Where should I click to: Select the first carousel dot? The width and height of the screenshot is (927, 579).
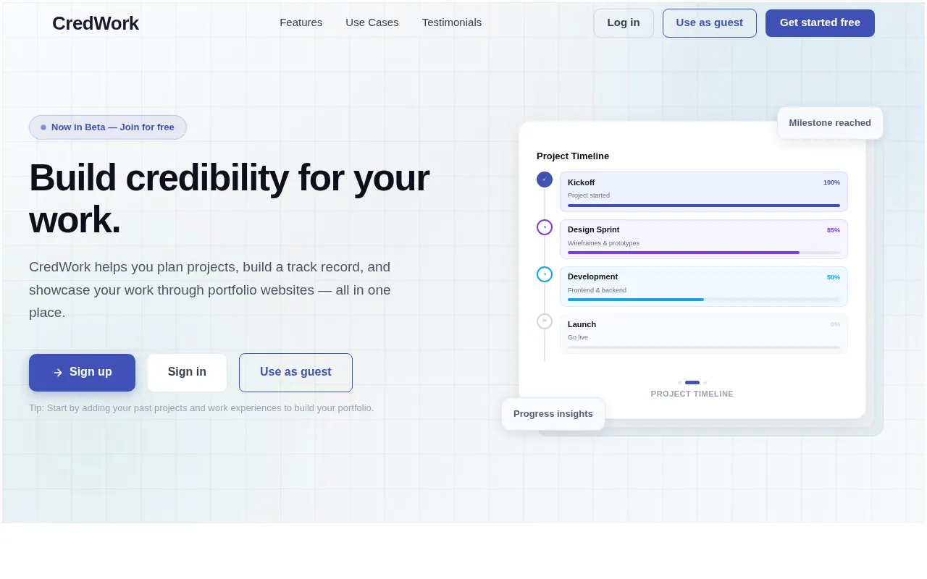pos(679,382)
